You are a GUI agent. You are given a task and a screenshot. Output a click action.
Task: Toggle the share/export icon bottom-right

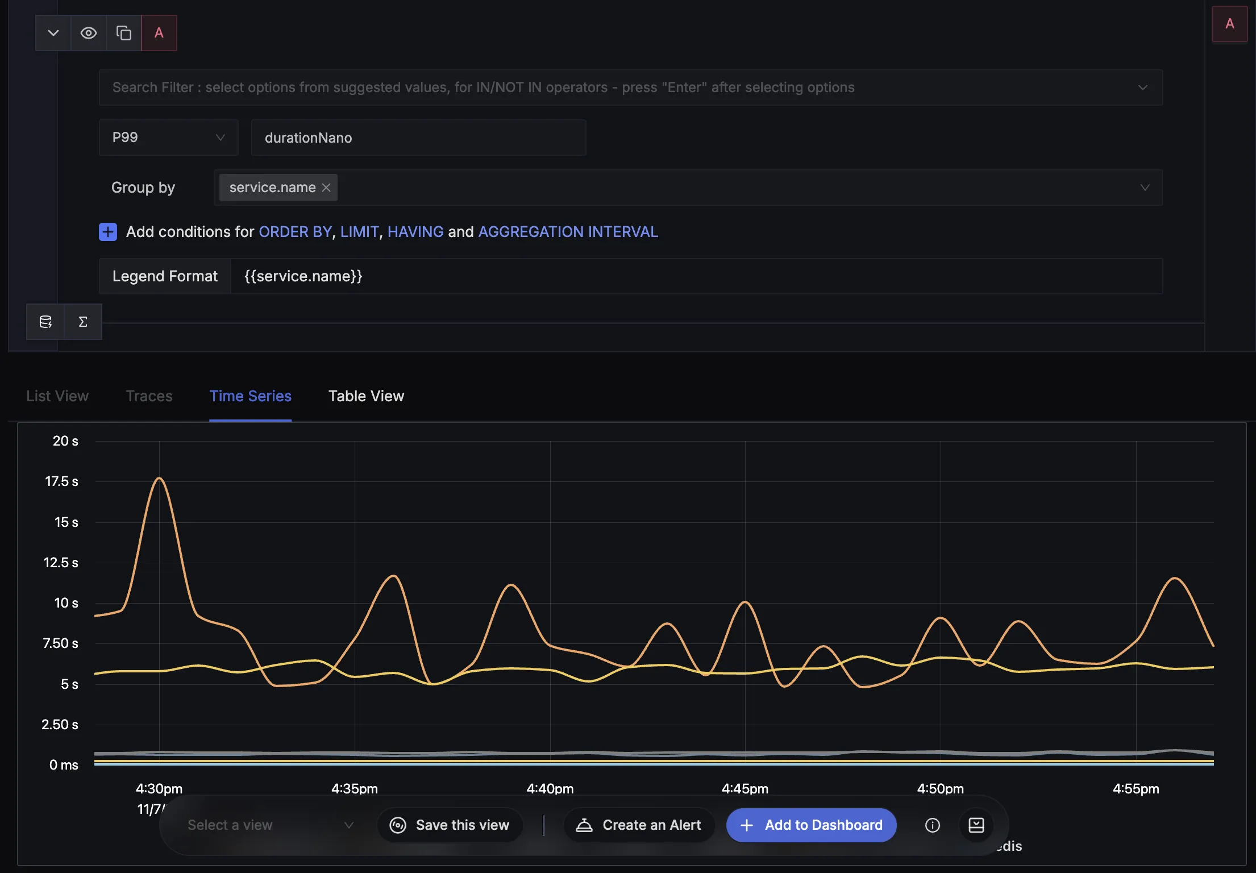coord(976,824)
